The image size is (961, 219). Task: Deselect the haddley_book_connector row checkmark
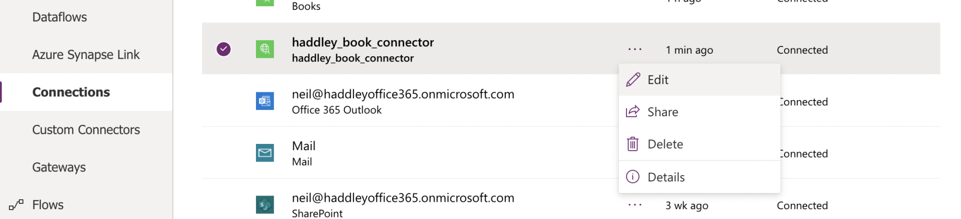tap(224, 49)
